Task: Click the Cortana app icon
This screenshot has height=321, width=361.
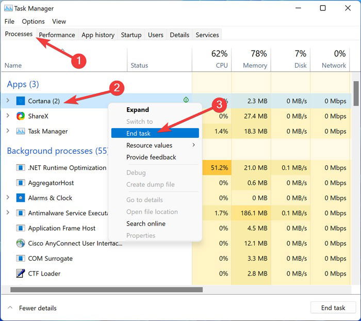Action: (21, 101)
